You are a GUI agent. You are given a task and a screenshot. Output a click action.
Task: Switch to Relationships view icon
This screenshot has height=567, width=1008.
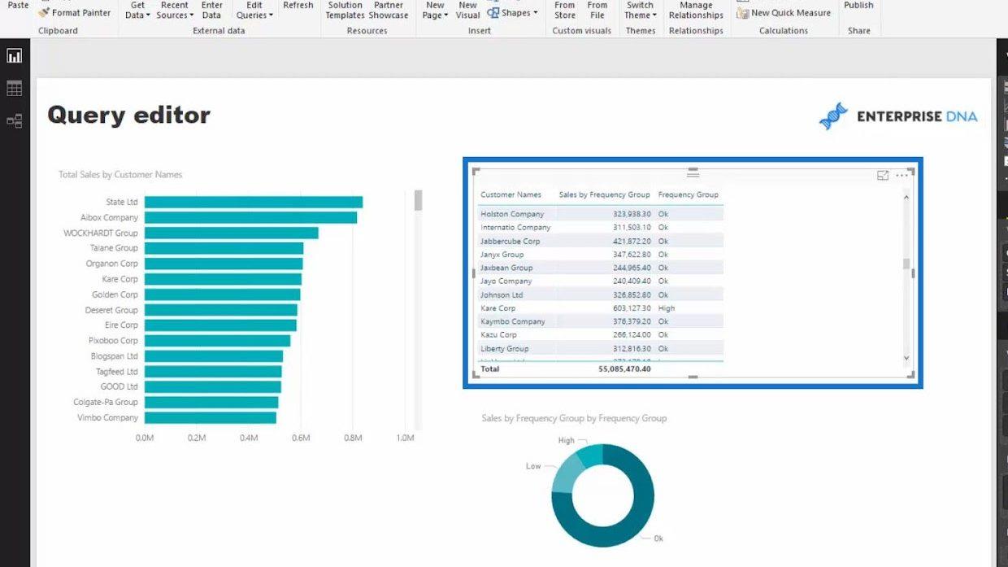pyautogui.click(x=15, y=121)
